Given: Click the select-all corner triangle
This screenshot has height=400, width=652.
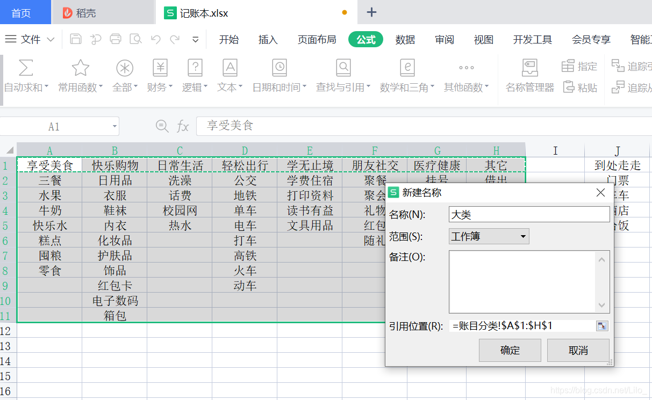Looking at the screenshot, I should click(x=9, y=150).
